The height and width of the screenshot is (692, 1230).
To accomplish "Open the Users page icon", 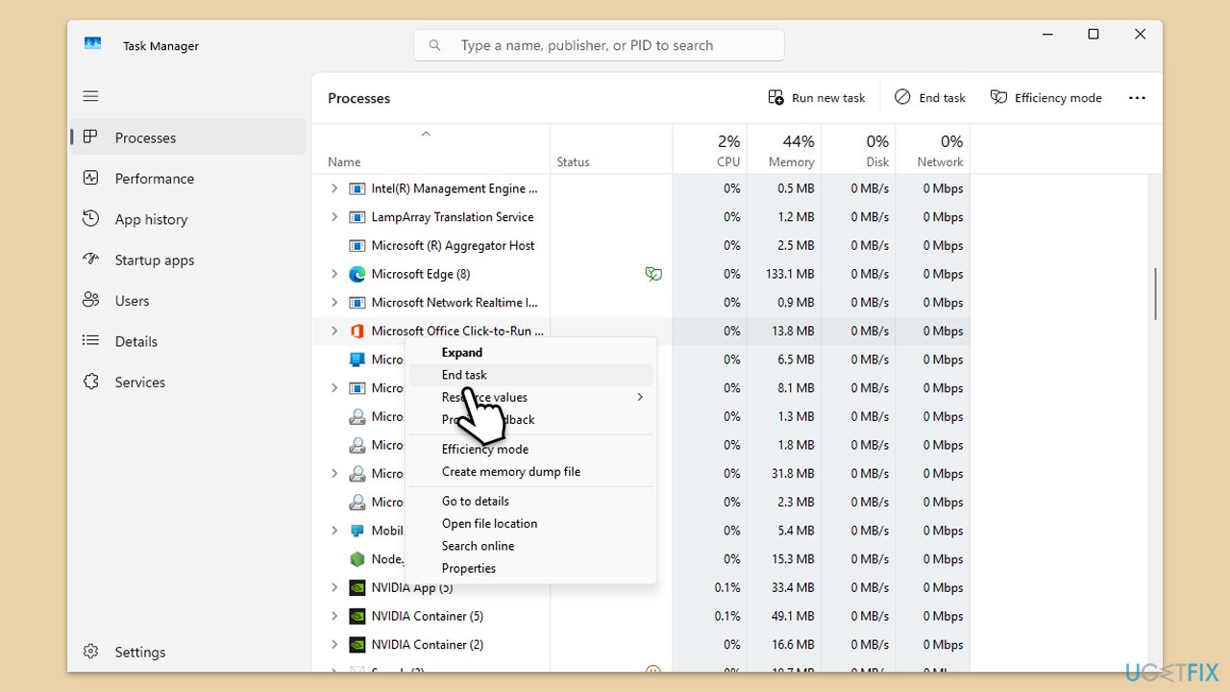I will [90, 301].
